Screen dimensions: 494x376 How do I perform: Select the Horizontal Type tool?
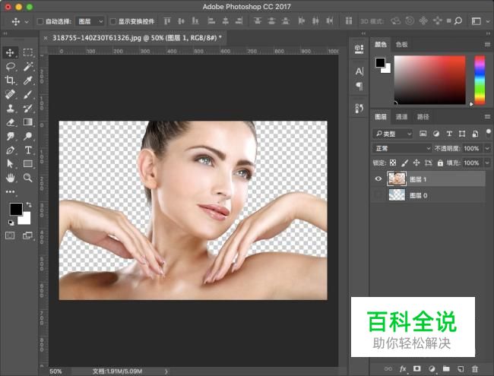tap(27, 150)
